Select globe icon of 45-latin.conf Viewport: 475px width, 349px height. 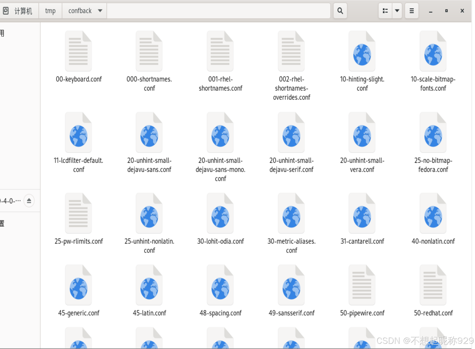[x=149, y=285]
